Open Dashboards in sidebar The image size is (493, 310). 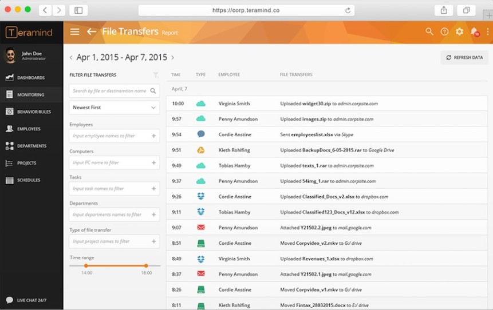pyautogui.click(x=31, y=77)
